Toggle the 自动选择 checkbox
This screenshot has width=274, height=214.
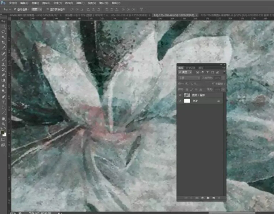pyautogui.click(x=15, y=9)
